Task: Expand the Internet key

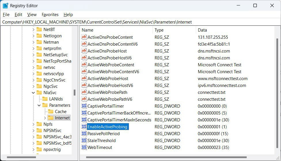Action: coord(45,118)
